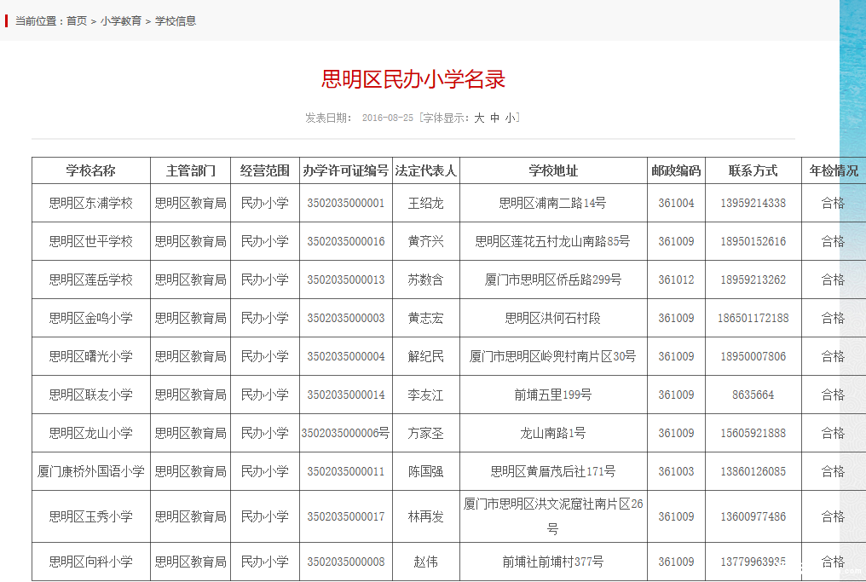
Task: Select the phone number 8635664
Action: click(x=753, y=395)
